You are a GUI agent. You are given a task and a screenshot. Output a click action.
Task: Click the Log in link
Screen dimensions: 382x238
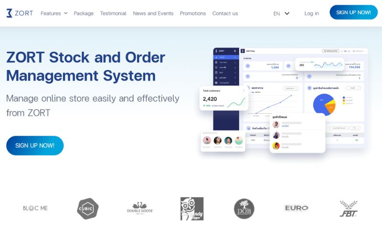(x=311, y=13)
